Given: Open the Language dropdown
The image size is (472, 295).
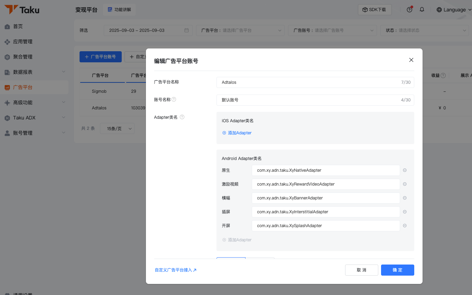Looking at the screenshot, I should 454,10.
